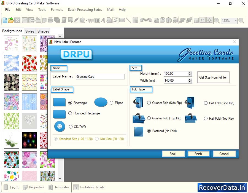This screenshot has width=248, height=193.
Task: Click the Show Grid toolbar icon
Action: tap(196, 20)
